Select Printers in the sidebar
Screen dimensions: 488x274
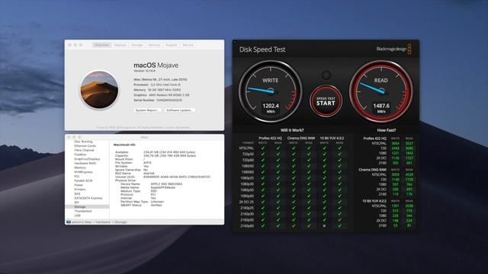pos(79,190)
